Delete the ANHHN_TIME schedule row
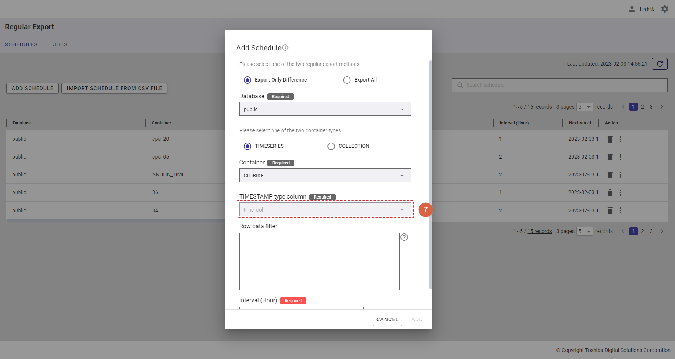This screenshot has width=675, height=359. point(610,175)
